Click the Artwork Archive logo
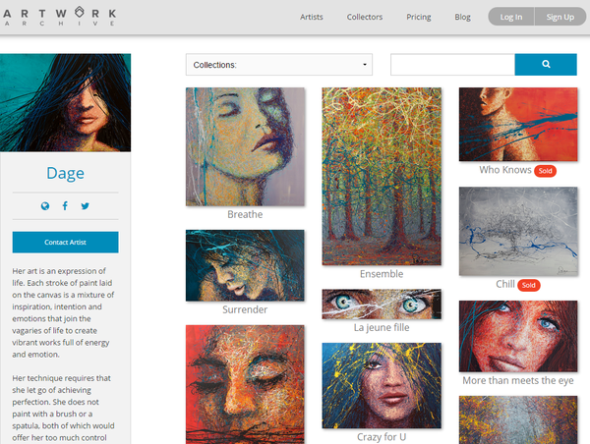Screen dimensions: 590x444 [60, 17]
